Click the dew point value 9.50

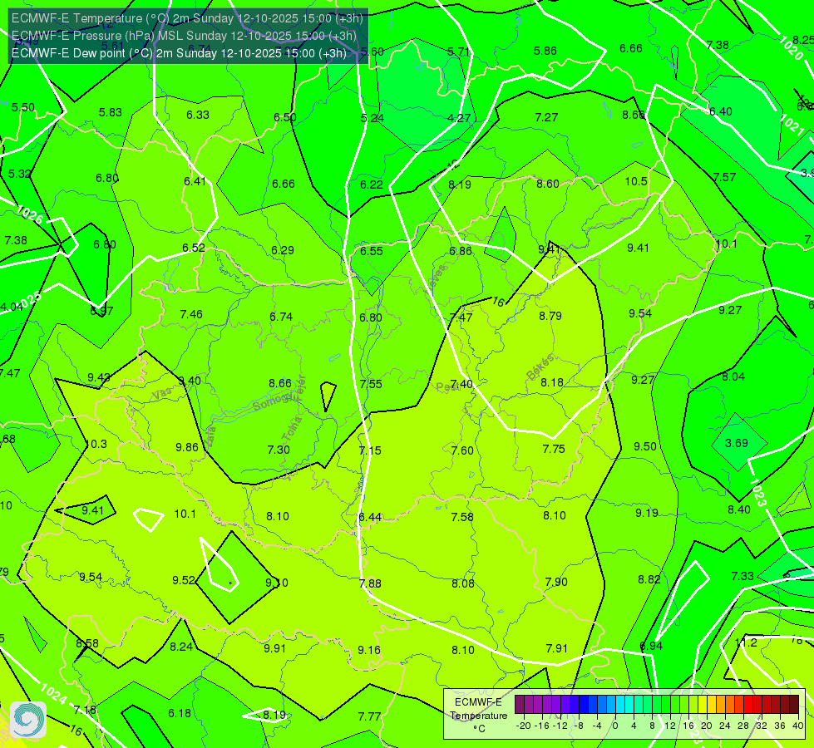[645, 446]
